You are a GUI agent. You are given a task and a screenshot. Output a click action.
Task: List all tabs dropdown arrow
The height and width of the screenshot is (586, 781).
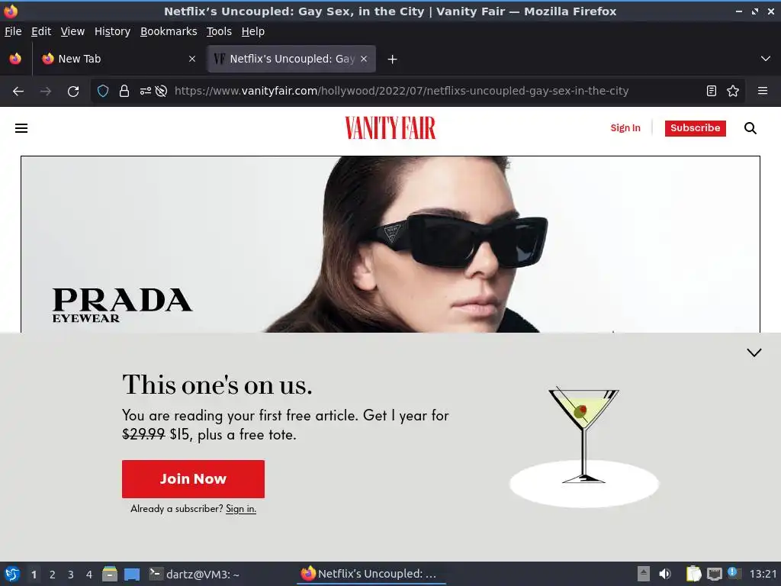pyautogui.click(x=766, y=59)
